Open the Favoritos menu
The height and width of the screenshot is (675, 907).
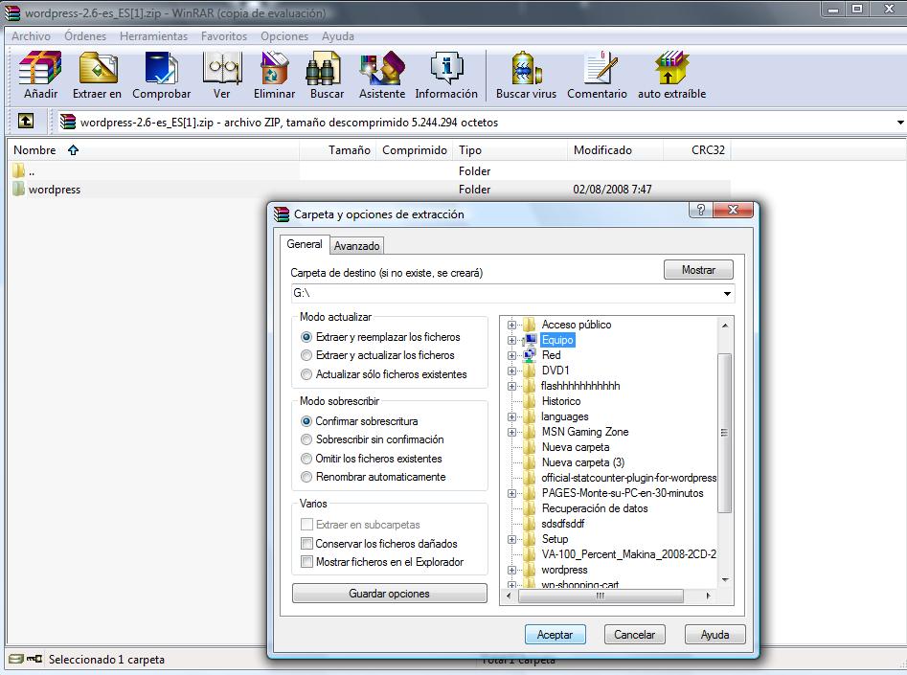[x=224, y=35]
